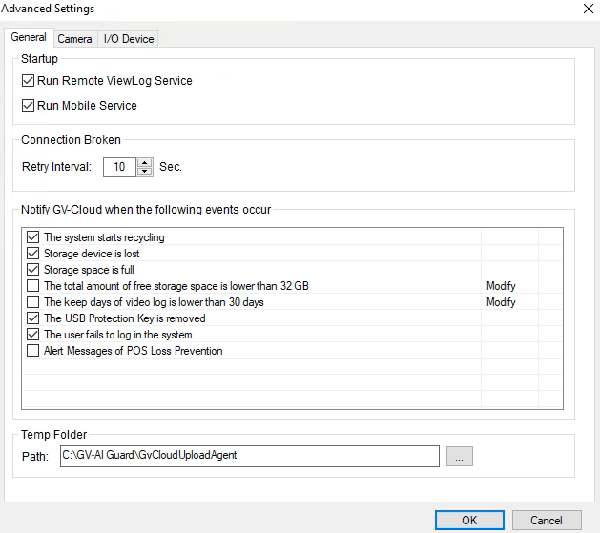
Task: Toggle Storage space is full checkbox
Action: pos(34,270)
